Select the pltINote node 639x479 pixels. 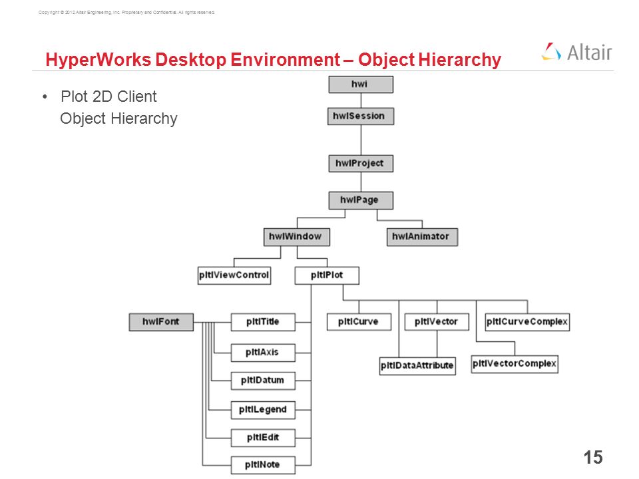tap(264, 465)
